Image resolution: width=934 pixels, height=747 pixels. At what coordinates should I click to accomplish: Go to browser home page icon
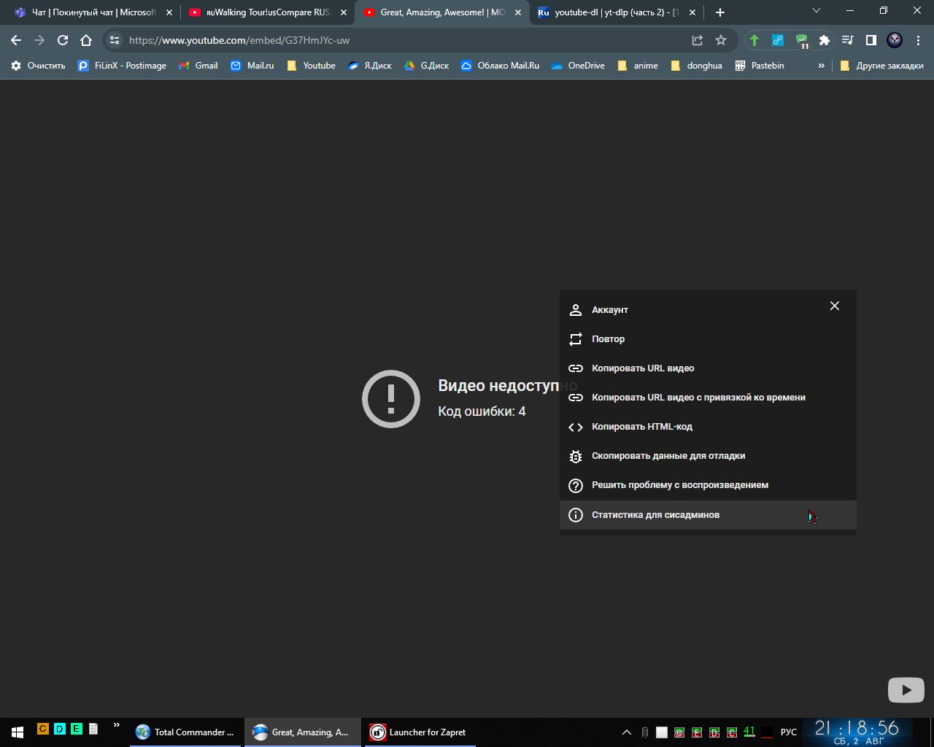tap(86, 40)
